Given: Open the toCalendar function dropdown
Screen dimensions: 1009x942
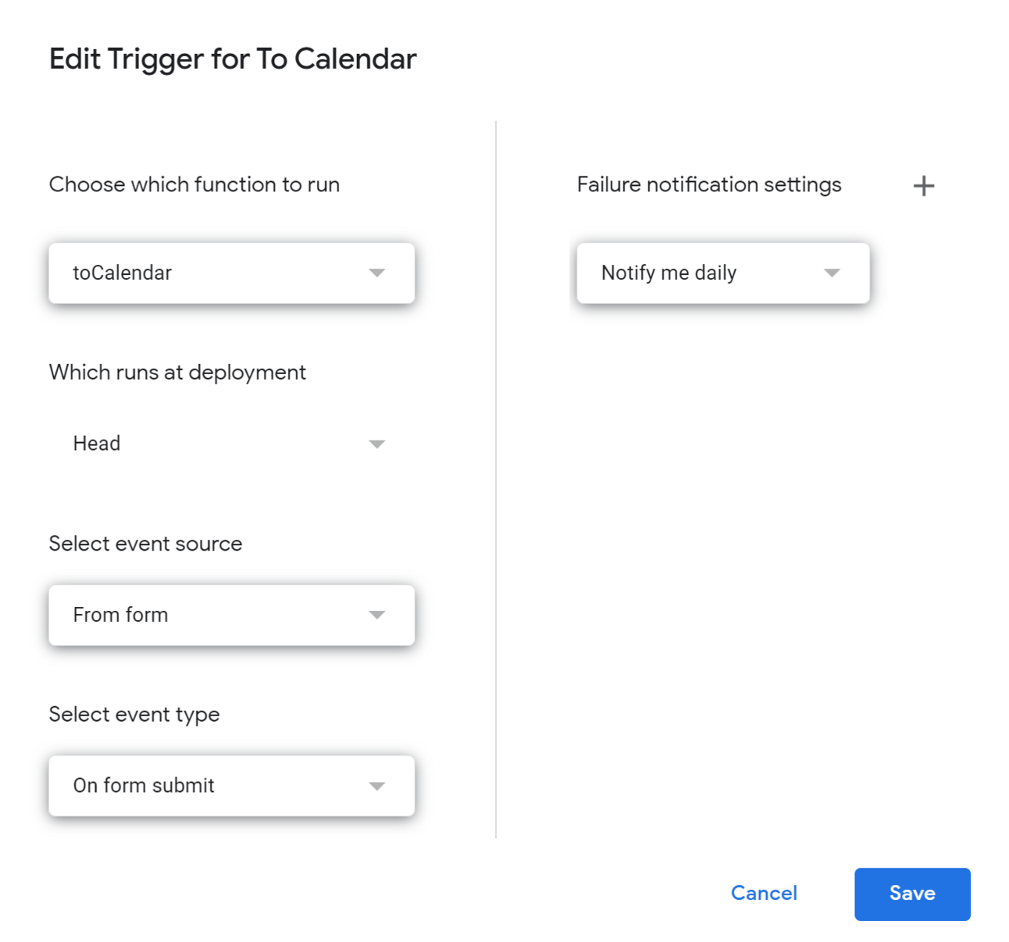Looking at the screenshot, I should click(x=231, y=273).
